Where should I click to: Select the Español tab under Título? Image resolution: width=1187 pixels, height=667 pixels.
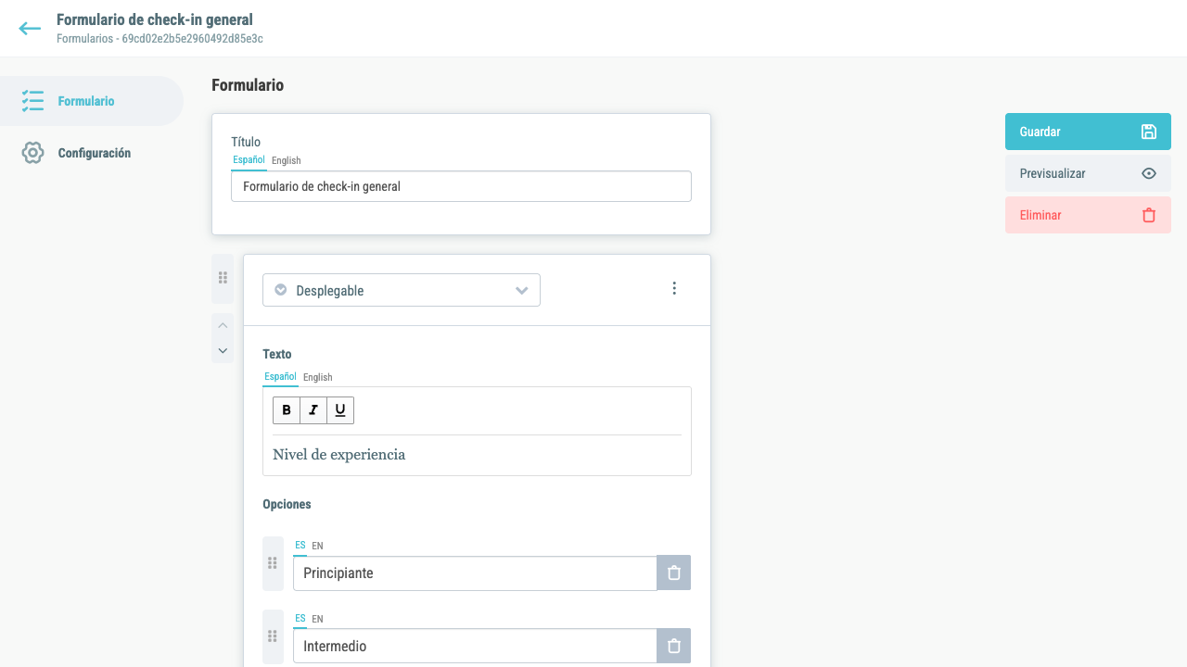tap(249, 160)
